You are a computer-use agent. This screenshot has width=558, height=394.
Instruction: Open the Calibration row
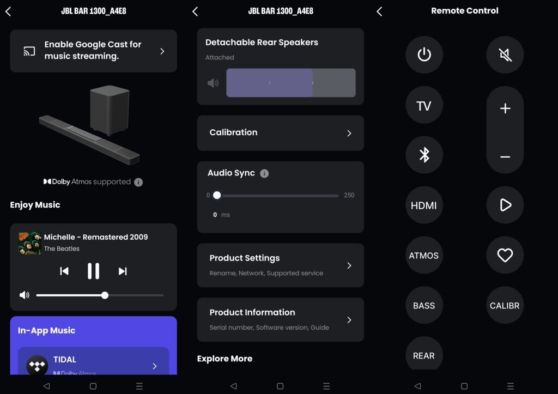281,133
